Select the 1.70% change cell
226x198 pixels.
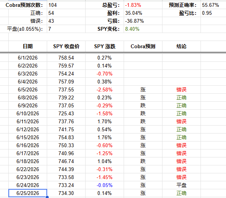click(105, 121)
